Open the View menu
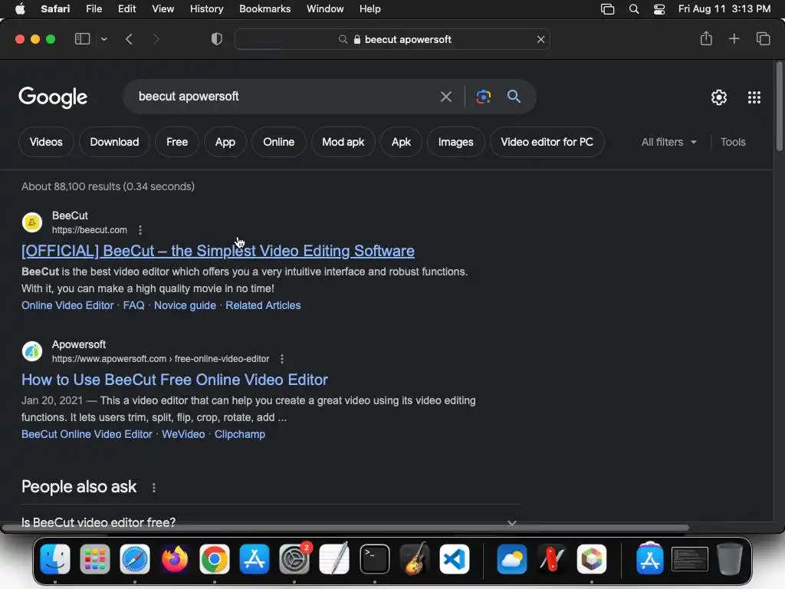The width and height of the screenshot is (785, 589). point(163,8)
